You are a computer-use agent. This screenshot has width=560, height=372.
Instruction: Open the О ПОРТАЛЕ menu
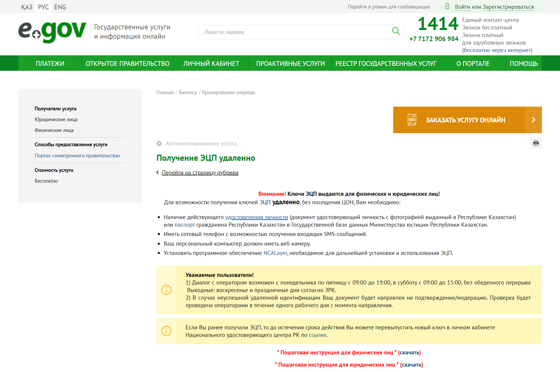click(473, 64)
